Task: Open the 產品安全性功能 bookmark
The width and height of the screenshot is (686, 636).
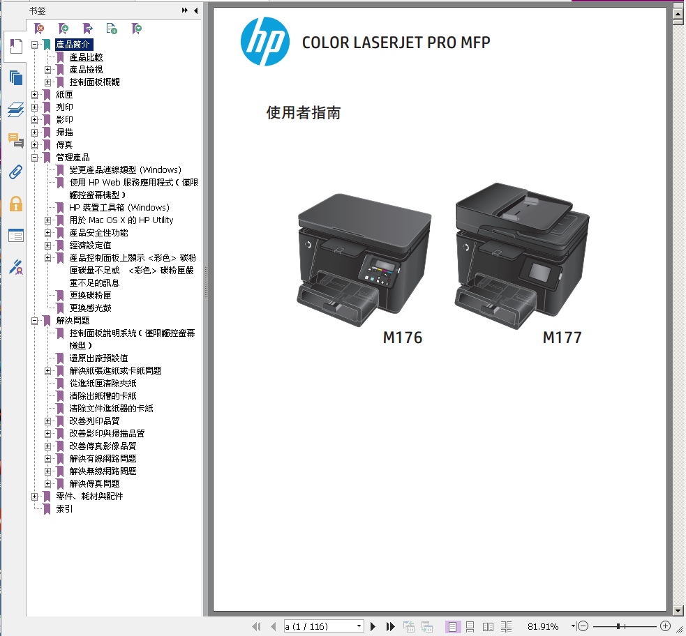Action: point(98,233)
